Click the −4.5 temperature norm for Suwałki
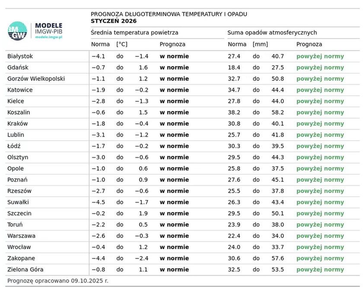Image resolution: width=363 pixels, height=287 pixels. (99, 202)
